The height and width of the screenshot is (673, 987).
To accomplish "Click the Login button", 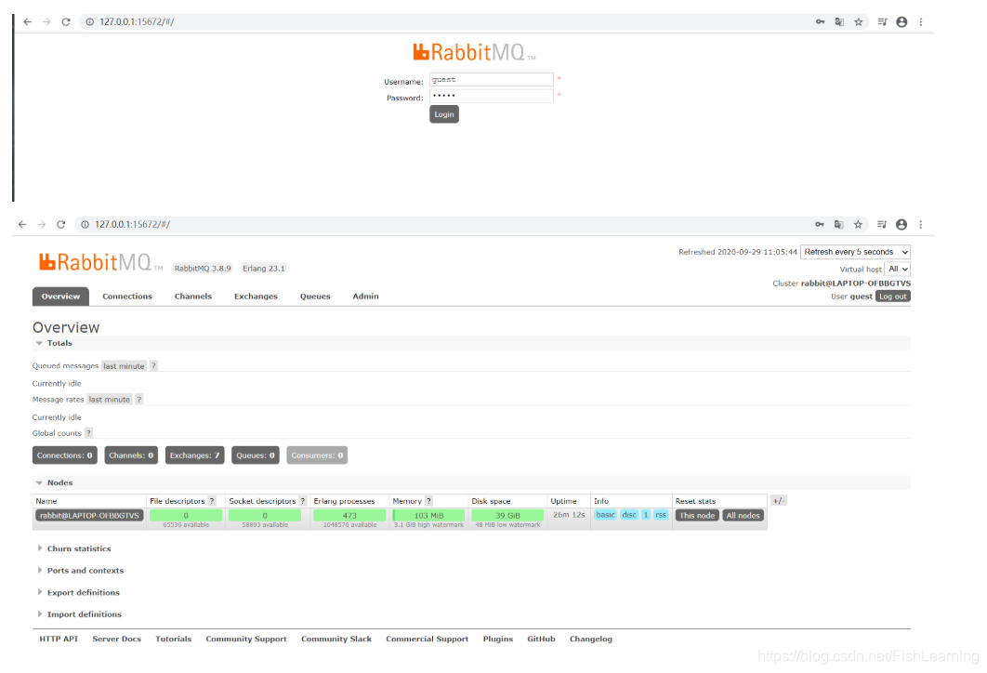I will [444, 114].
